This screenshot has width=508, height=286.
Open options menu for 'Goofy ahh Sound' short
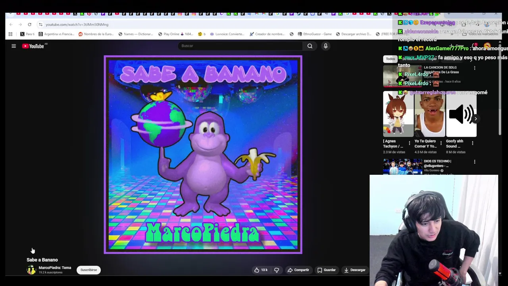tap(473, 143)
